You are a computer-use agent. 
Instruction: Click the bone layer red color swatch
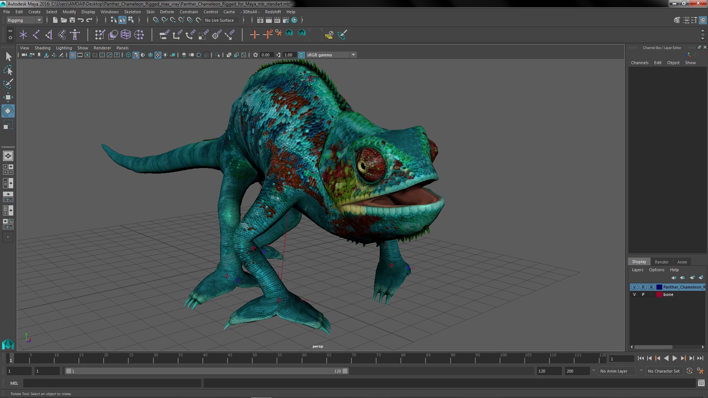(659, 294)
